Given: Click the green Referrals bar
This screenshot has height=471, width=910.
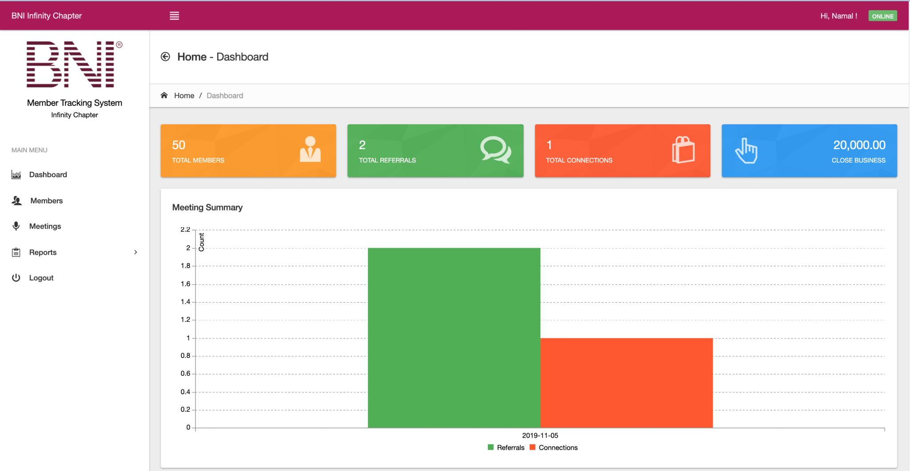Looking at the screenshot, I should [454, 337].
